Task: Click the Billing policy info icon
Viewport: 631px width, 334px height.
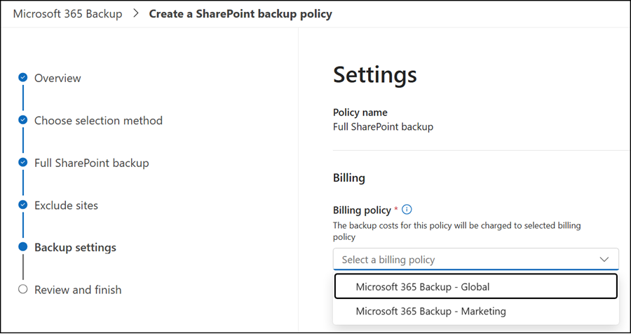Action: [x=407, y=210]
